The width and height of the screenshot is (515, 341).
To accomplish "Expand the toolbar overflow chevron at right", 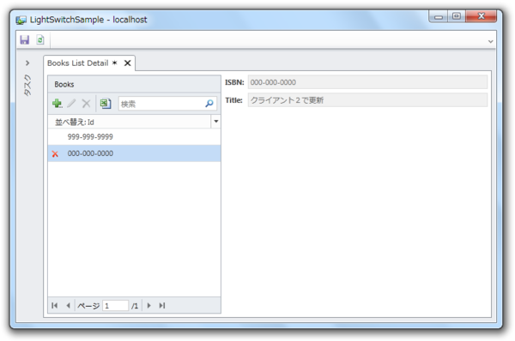I will 490,41.
